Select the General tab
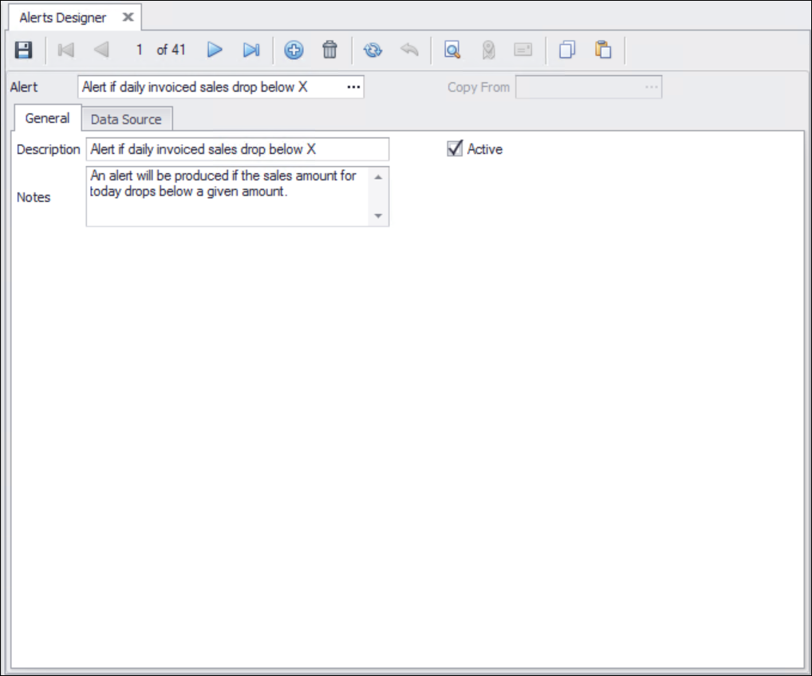The width and height of the screenshot is (812, 676). click(x=47, y=118)
